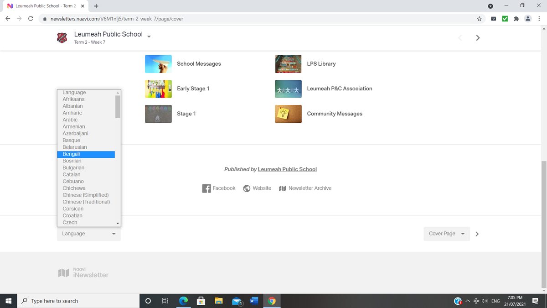Screen dimensions: 547x308
Task: Open the Windows Start menu
Action: (8, 301)
